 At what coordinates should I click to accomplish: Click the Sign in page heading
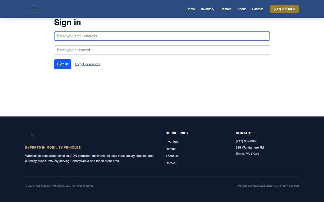67,22
